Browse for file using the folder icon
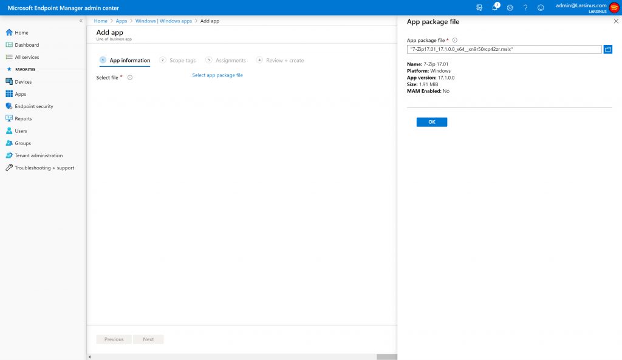The width and height of the screenshot is (622, 360). (607, 49)
